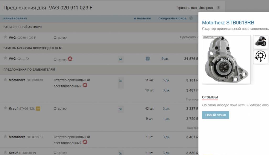
Task: Click the 5.0 rating badge for Krauf STV0618ZL
Action: (38, 109)
